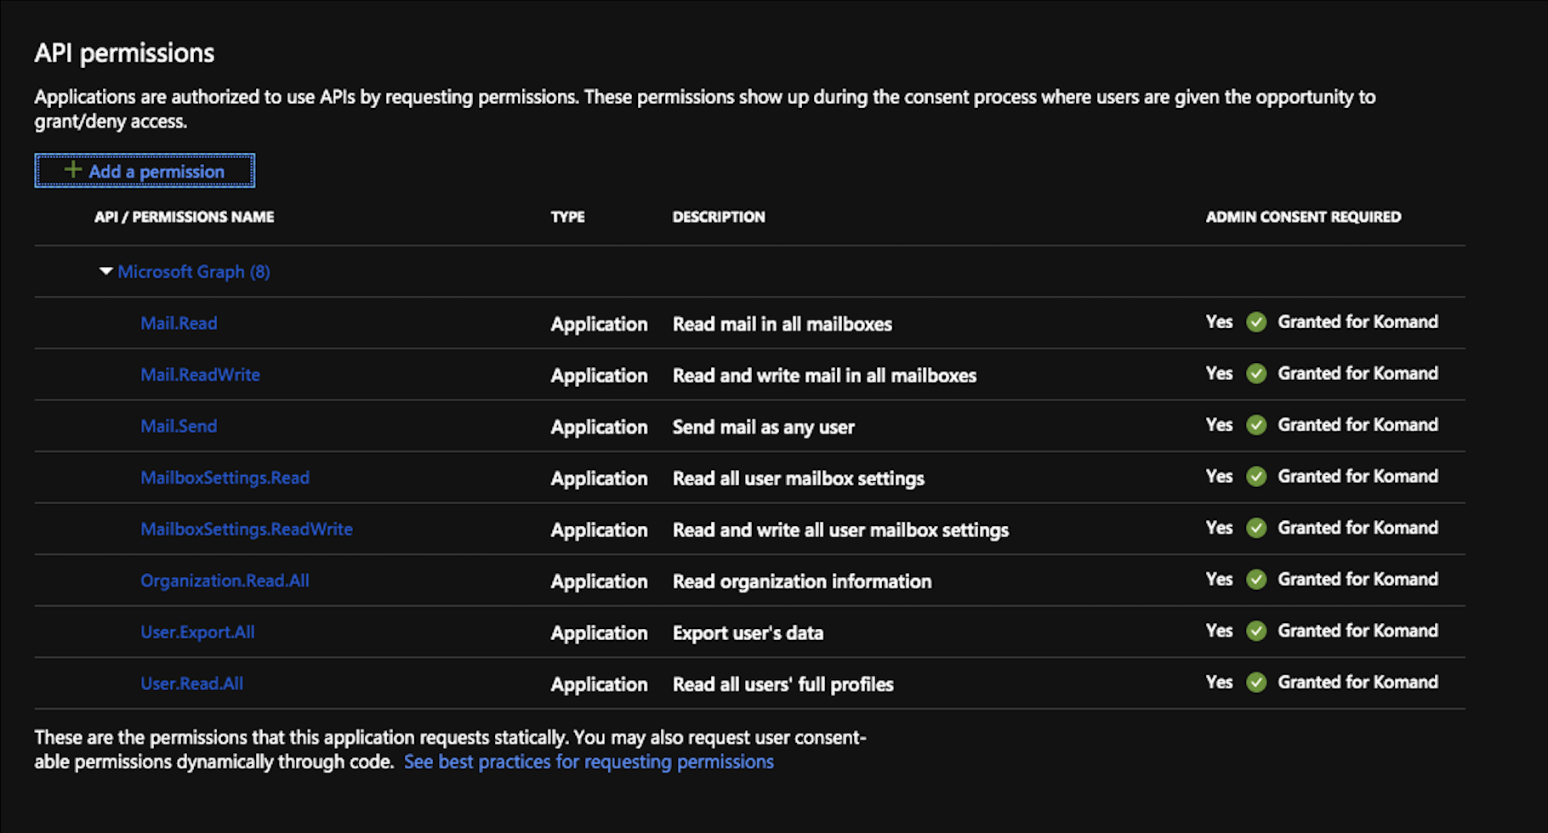Click the API permissions heading

124,53
